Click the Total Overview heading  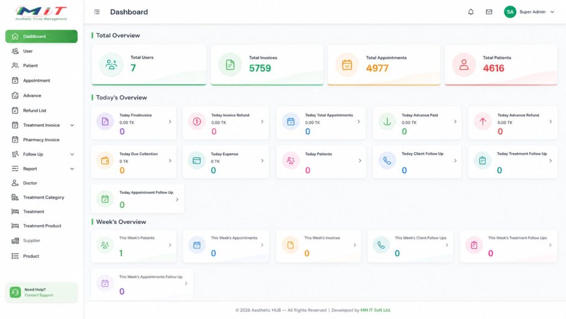pyautogui.click(x=118, y=35)
